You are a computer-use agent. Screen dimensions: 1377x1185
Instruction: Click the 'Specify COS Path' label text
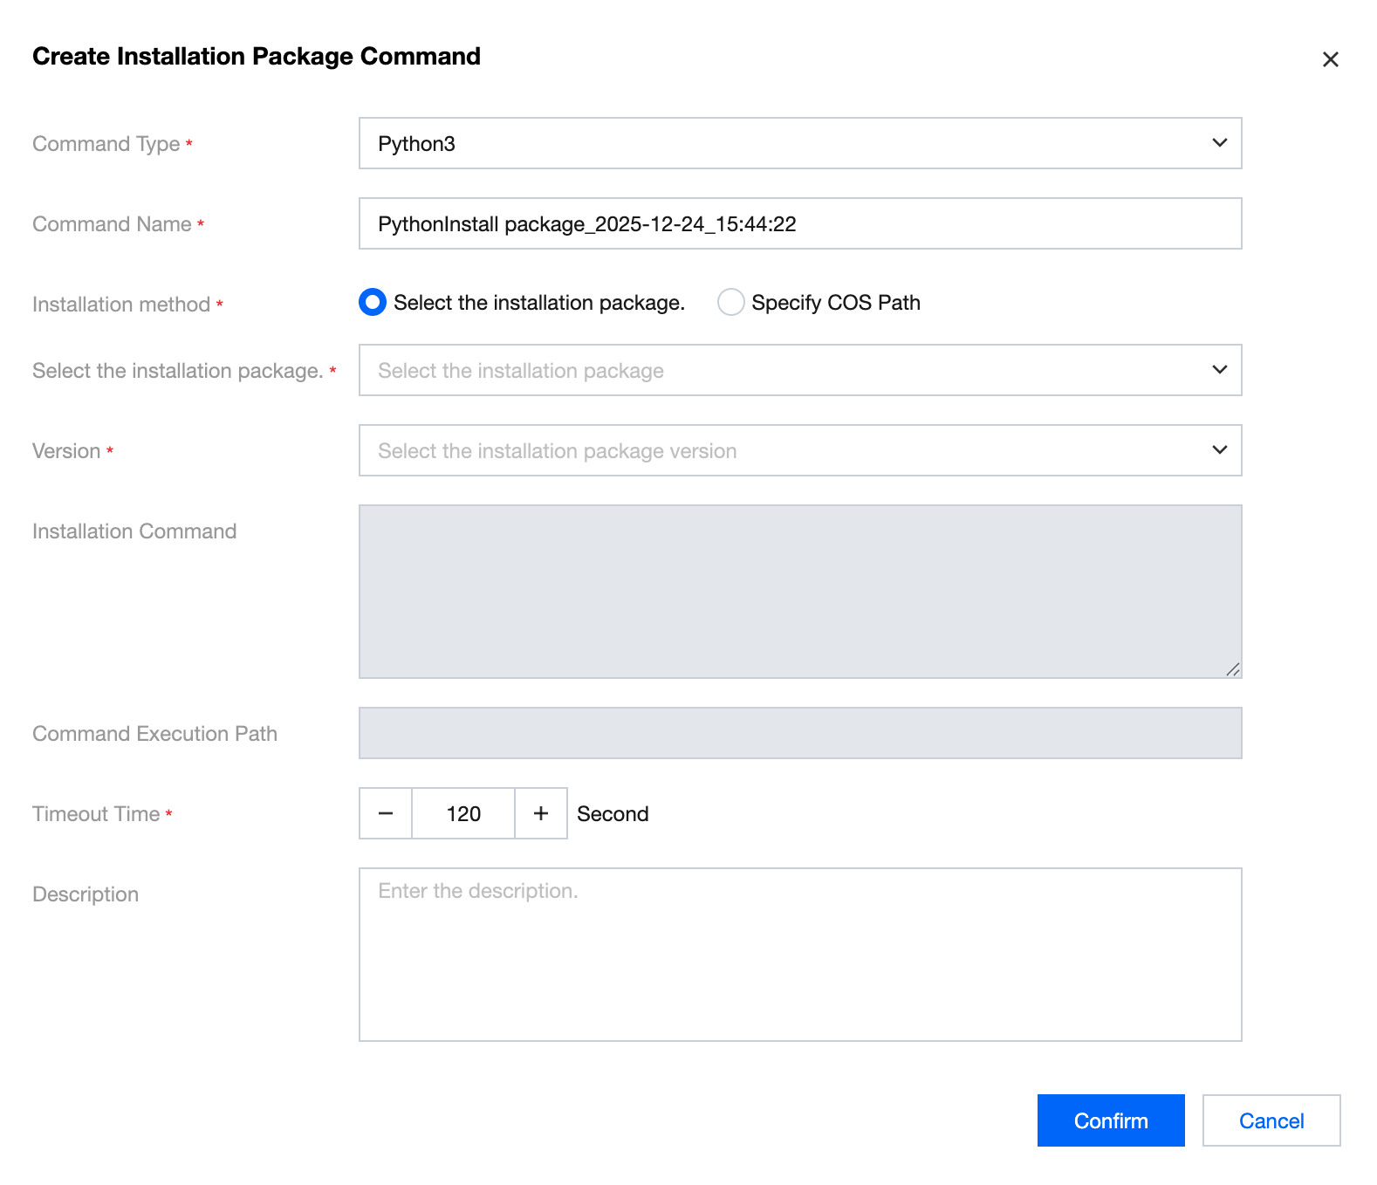pyautogui.click(x=835, y=303)
